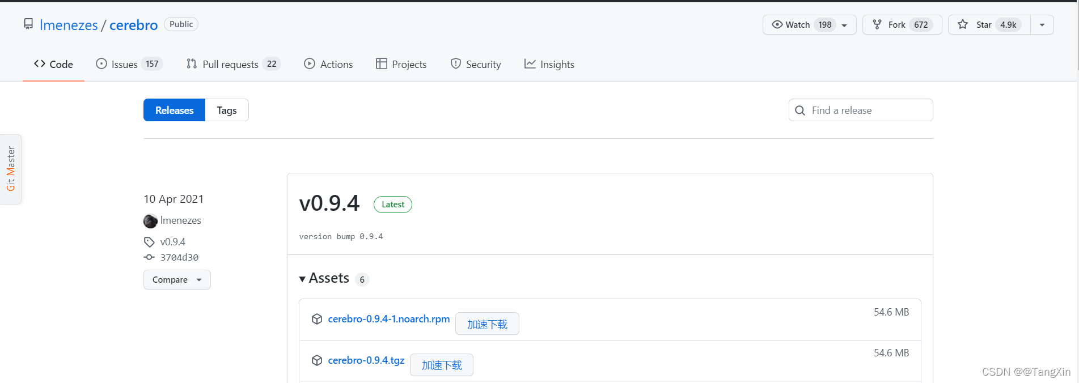Switch to the Code tab
This screenshot has height=383, width=1079.
point(53,65)
